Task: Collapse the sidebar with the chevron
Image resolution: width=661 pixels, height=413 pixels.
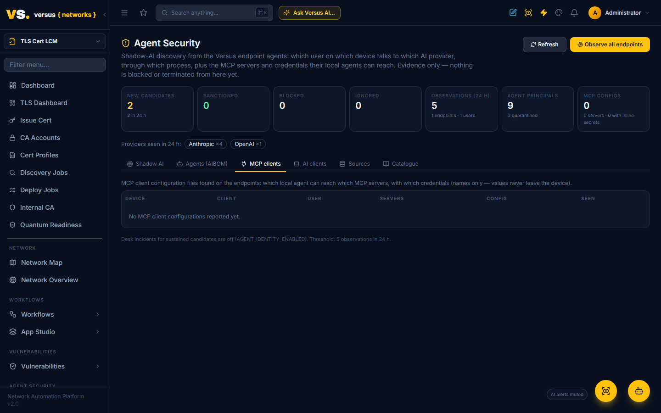Action: pos(105,15)
